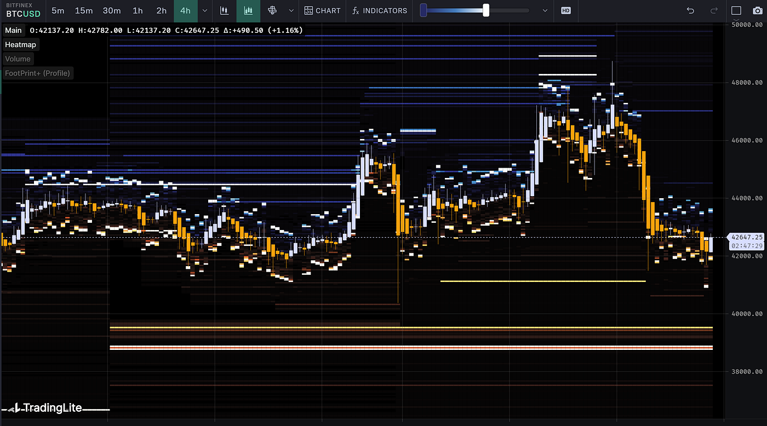The width and height of the screenshot is (767, 426).
Task: Redo the last chart action
Action: coord(714,10)
